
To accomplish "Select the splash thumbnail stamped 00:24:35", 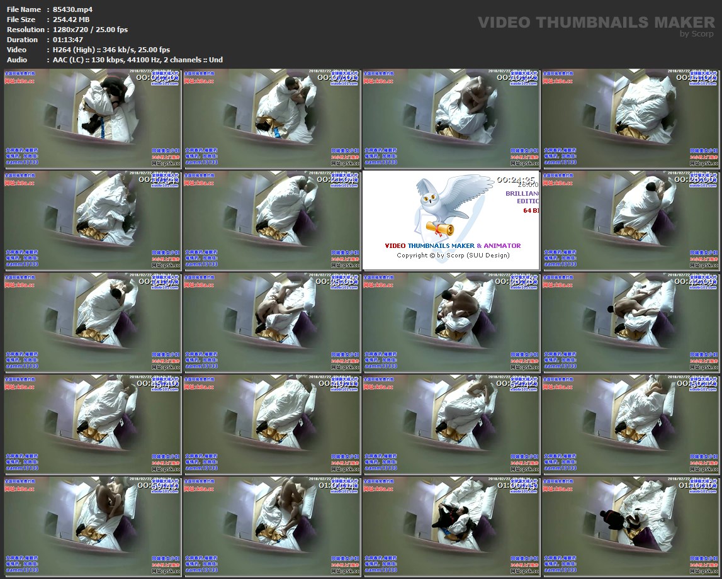I will tap(451, 220).
